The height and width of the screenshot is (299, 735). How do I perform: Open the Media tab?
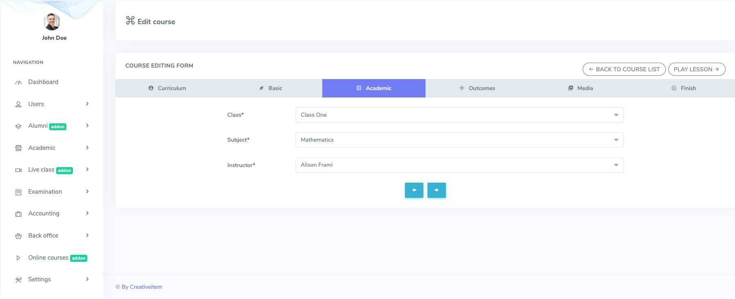point(580,88)
